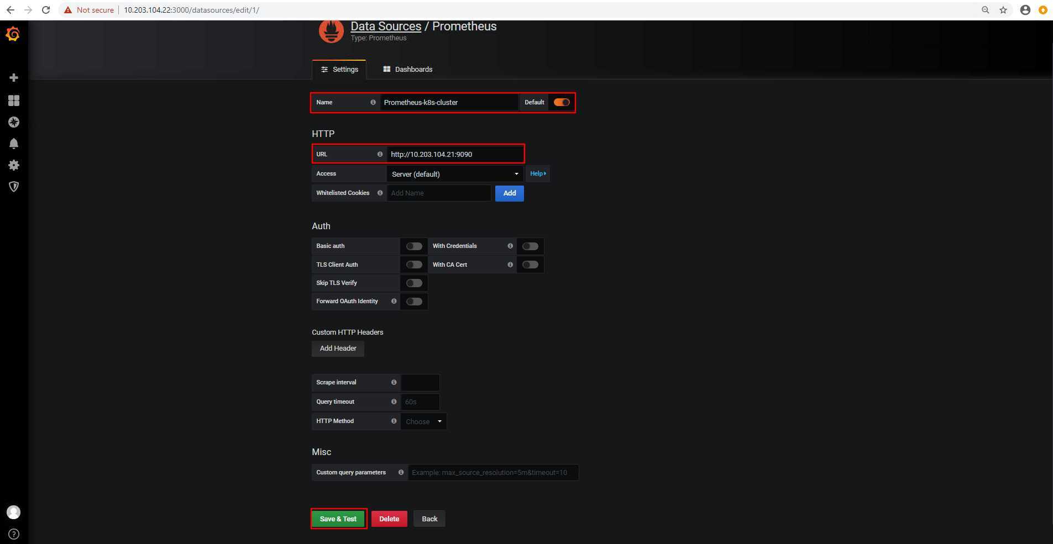Switch to the Settings tab
Viewport: 1053px width, 544px height.
coord(339,70)
